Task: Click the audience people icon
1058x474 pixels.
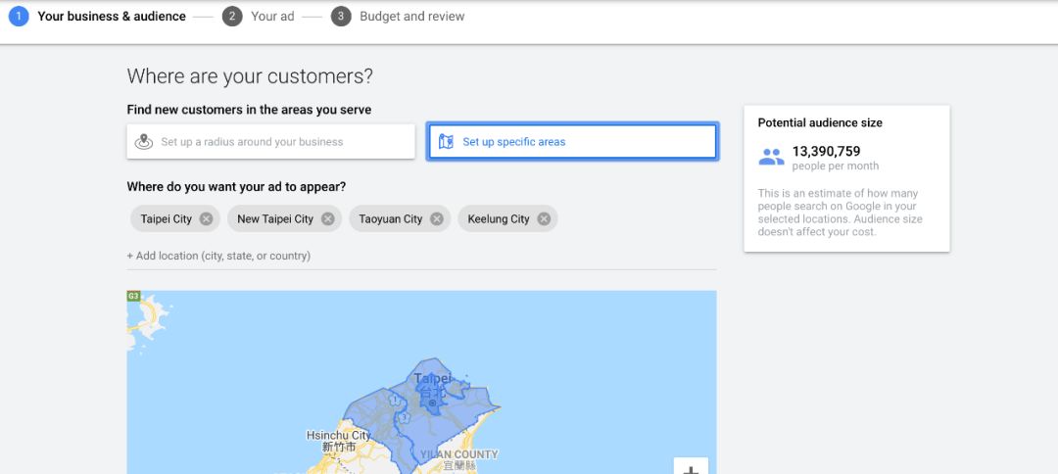Action: tap(771, 157)
